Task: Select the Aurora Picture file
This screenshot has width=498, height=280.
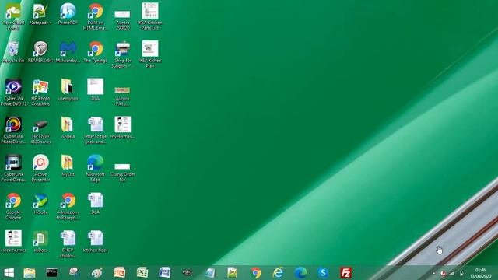Action: (x=123, y=96)
